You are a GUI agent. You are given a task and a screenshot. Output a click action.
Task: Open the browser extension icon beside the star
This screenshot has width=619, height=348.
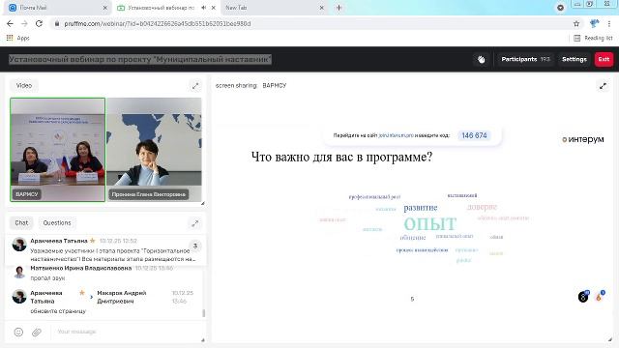point(594,23)
